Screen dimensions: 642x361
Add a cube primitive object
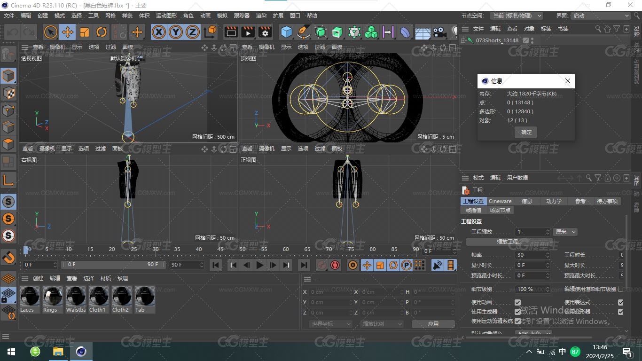(287, 32)
